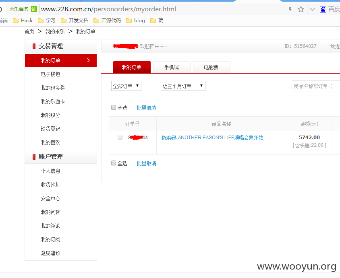The image size is (340, 278).
Task: Click the 商品名称或订单号 search field
Action: point(316,86)
